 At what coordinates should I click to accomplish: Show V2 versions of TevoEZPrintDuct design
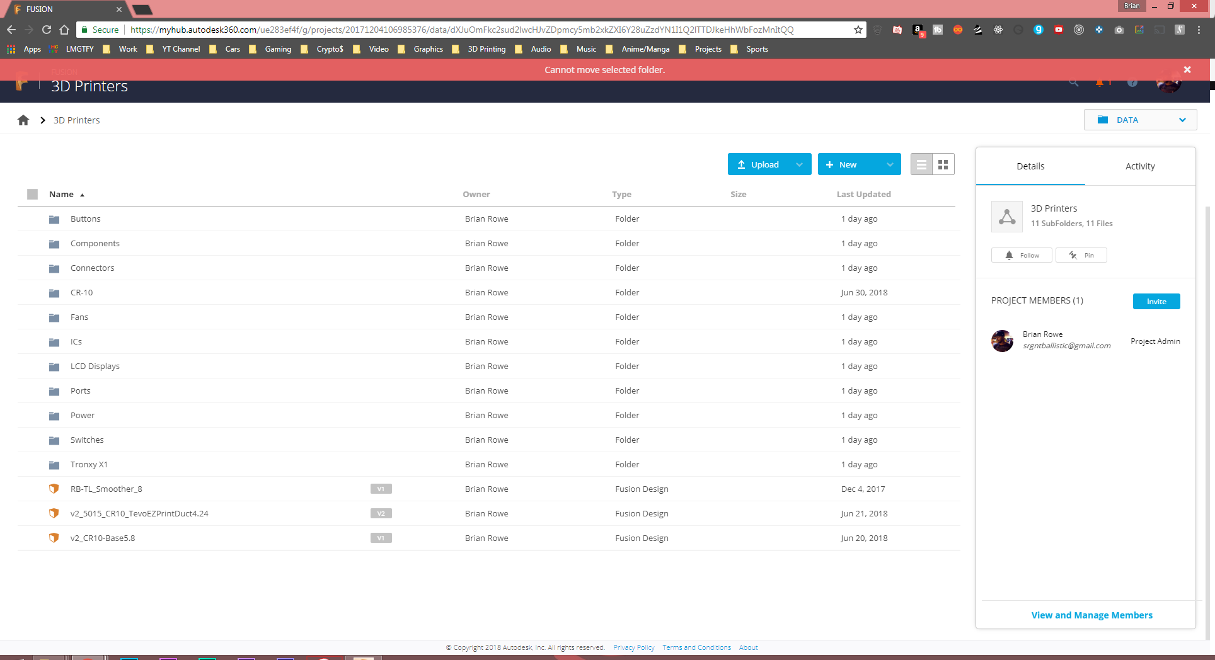pos(381,513)
